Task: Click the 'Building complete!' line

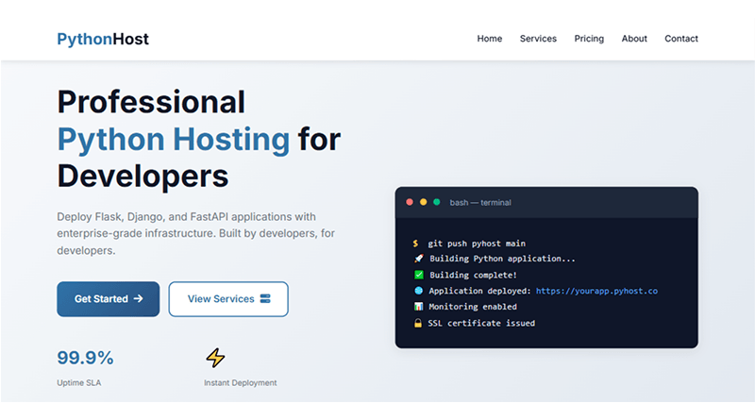Action: click(473, 275)
